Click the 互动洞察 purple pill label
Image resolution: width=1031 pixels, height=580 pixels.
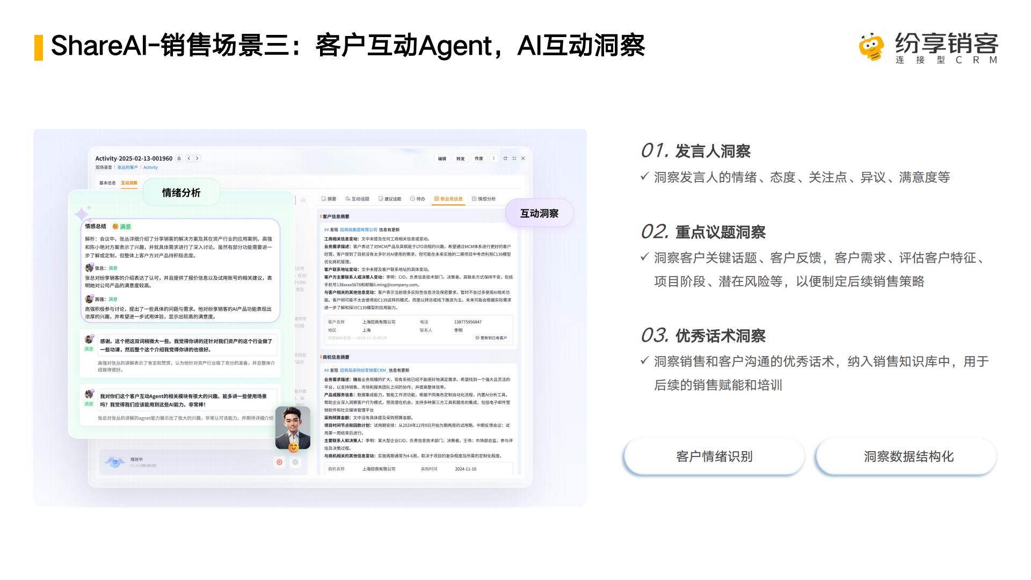(x=539, y=213)
